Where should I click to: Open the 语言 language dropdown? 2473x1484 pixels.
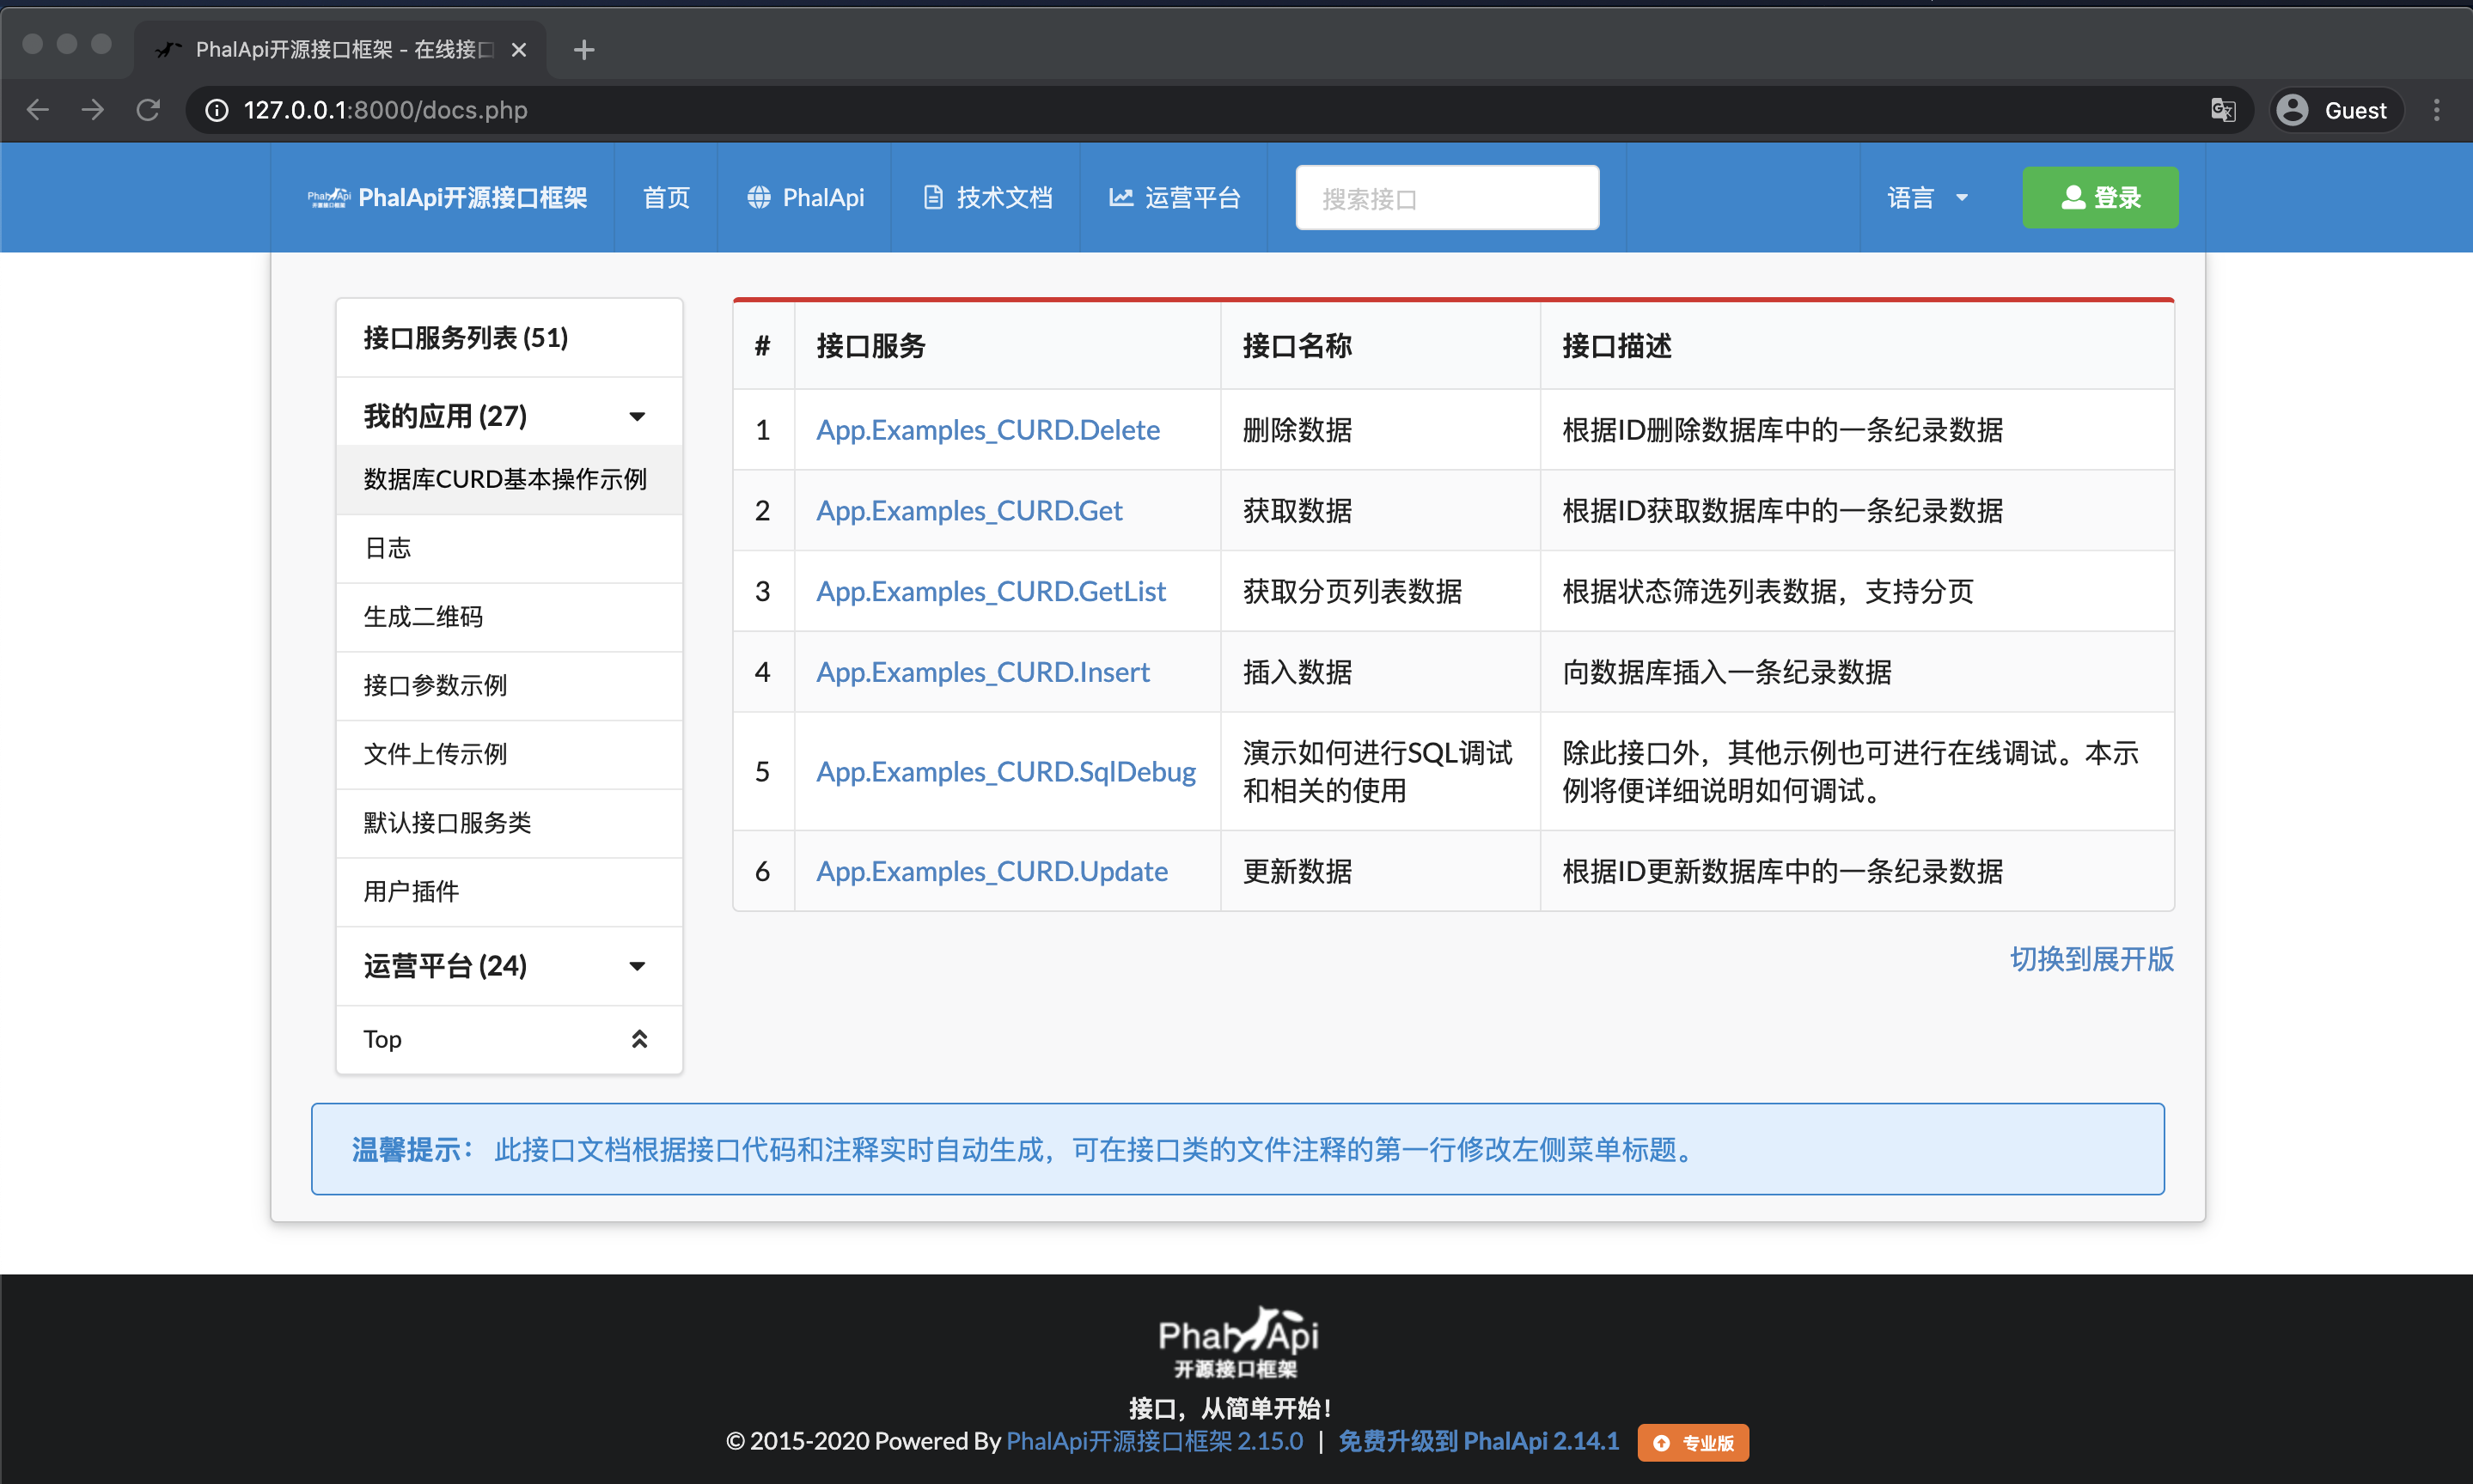tap(1926, 197)
